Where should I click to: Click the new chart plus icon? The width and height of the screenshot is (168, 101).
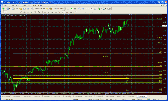(x=3, y=9)
